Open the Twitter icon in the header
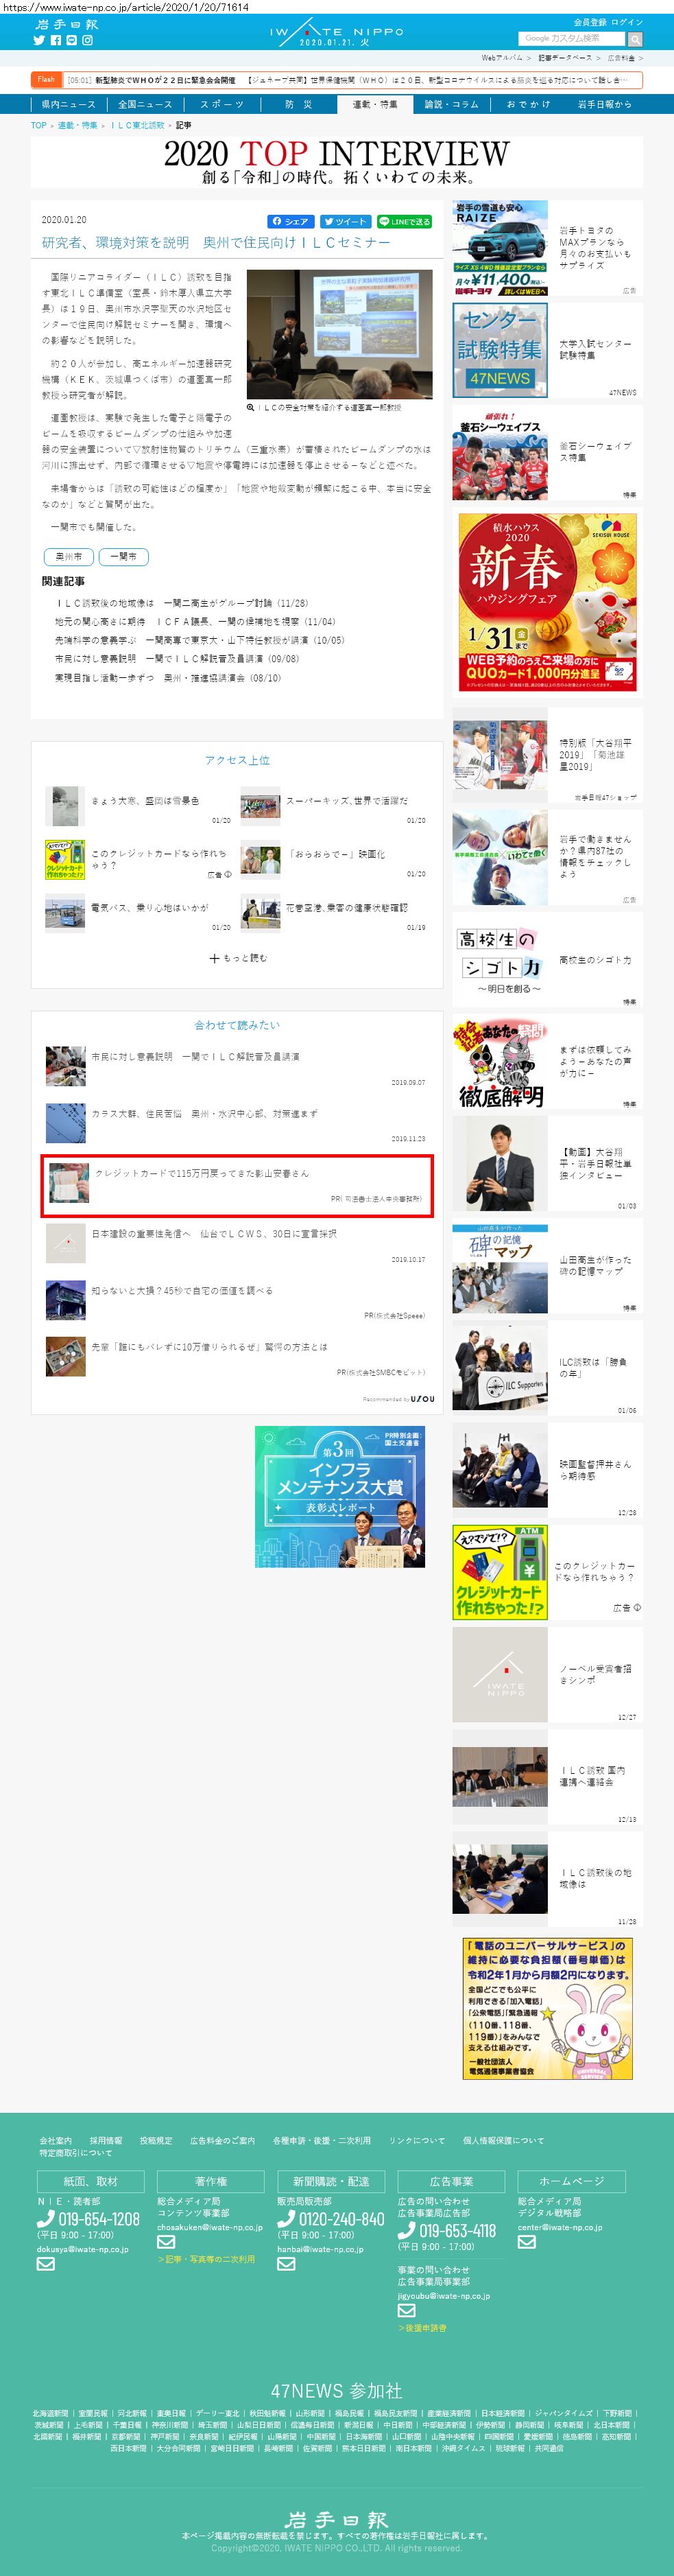This screenshot has height=2576, width=674. pyautogui.click(x=40, y=41)
